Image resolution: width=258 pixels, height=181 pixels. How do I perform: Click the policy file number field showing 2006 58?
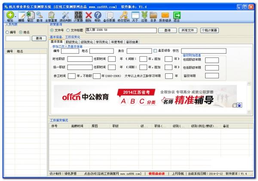[121, 30]
